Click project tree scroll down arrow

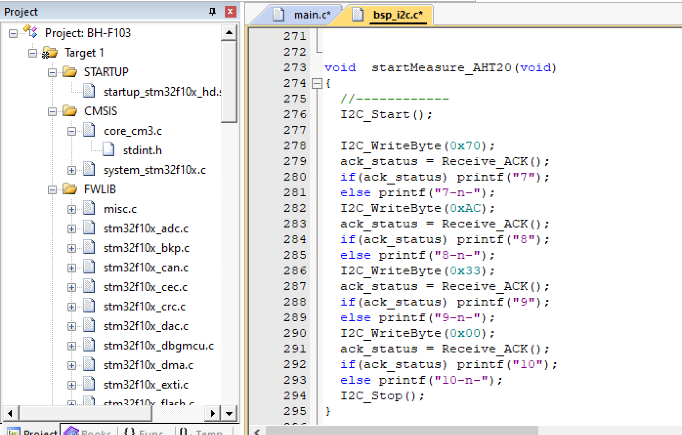coord(229,413)
